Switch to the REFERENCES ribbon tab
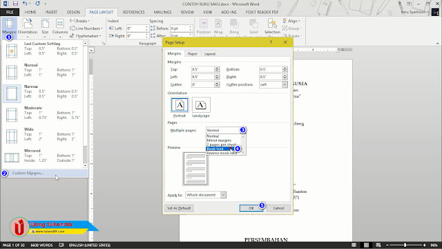 (133, 12)
